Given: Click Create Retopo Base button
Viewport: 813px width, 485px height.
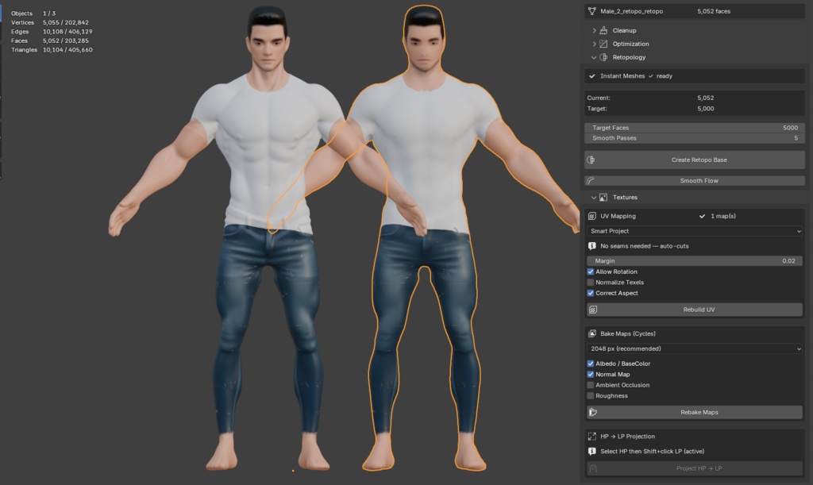Looking at the screenshot, I should [x=695, y=160].
